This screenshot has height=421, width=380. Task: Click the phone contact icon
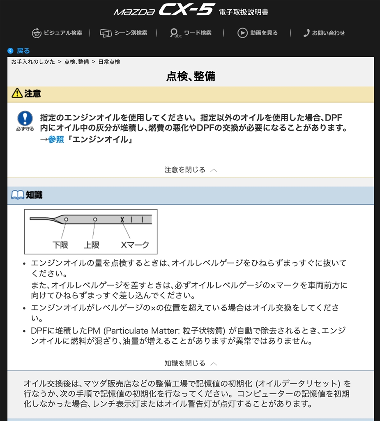(306, 33)
